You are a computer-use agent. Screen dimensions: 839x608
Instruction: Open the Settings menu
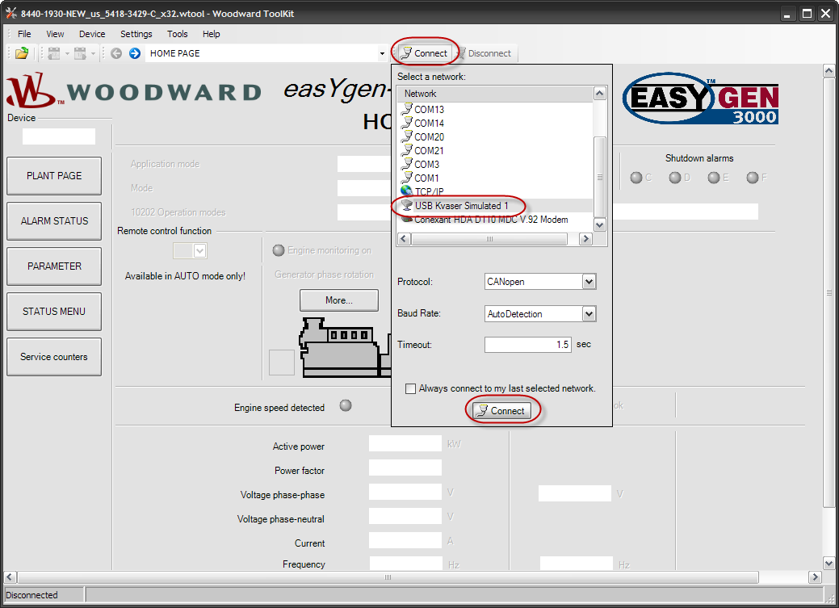click(x=136, y=34)
